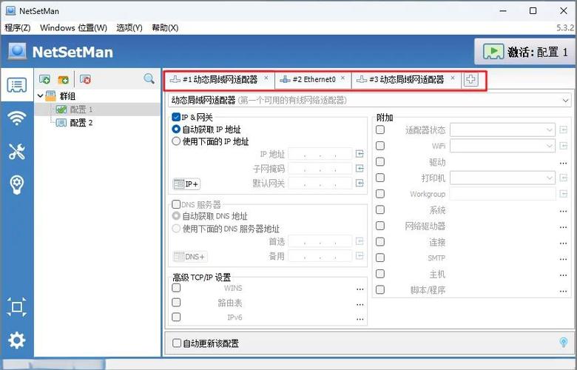Viewport: 577px width, 370px height.
Task: Get current WiFi value icon
Action: (563, 146)
